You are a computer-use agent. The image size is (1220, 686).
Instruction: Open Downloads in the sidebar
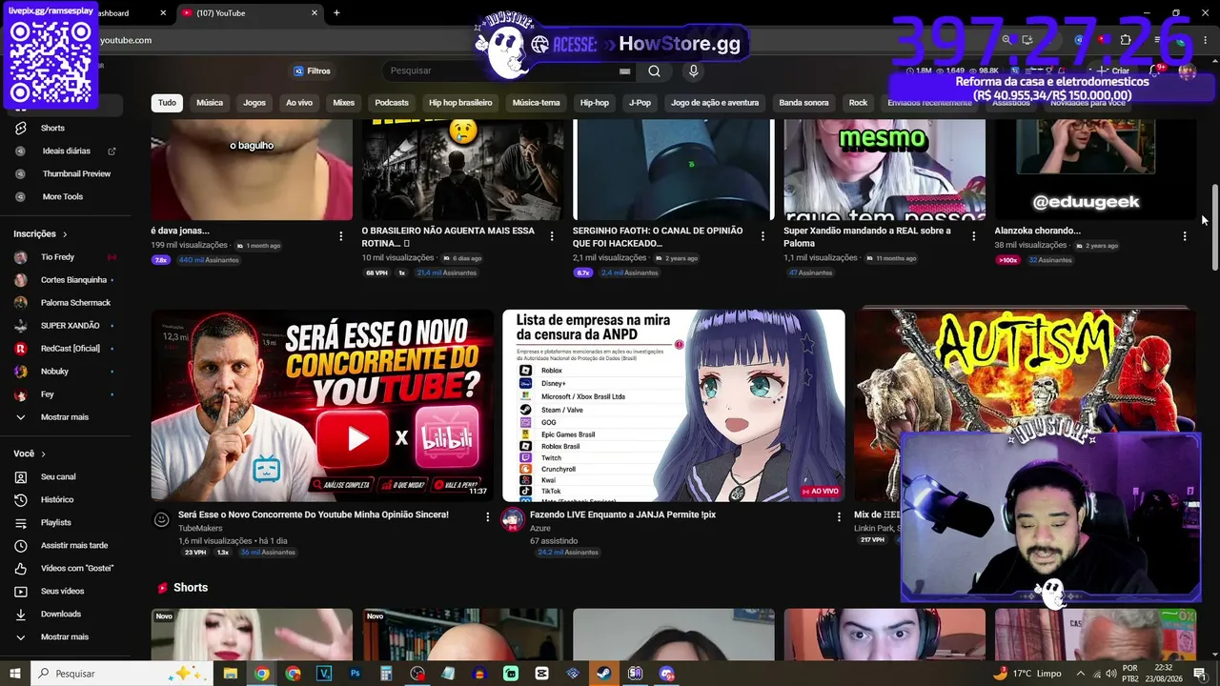(61, 614)
